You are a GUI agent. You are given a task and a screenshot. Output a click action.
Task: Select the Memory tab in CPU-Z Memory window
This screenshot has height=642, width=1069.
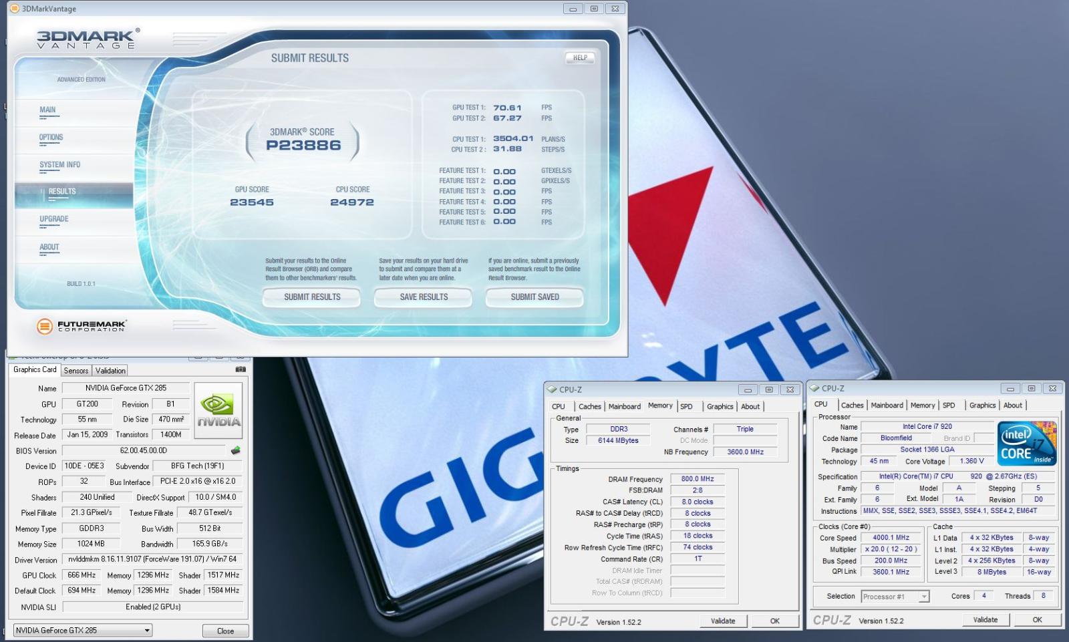[x=660, y=406]
